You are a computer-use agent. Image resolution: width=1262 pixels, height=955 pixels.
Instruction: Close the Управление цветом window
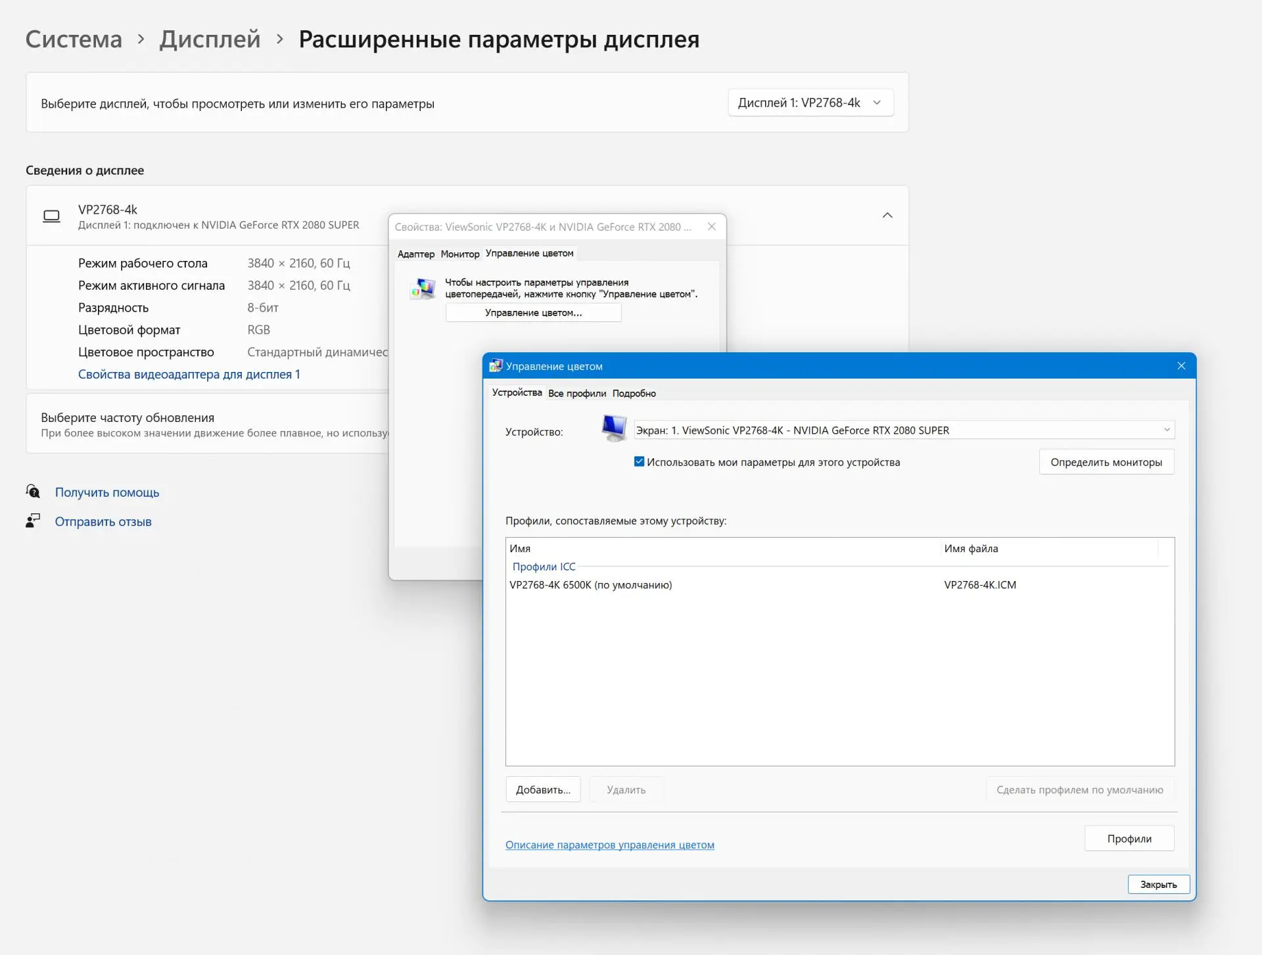pyautogui.click(x=1181, y=366)
